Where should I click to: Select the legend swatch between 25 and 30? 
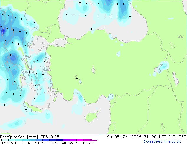tap(60, 140)
